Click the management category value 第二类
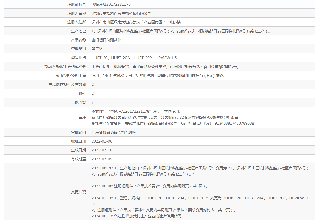Image resolution: width=316 pixels, height=220 pixels. [x=97, y=49]
